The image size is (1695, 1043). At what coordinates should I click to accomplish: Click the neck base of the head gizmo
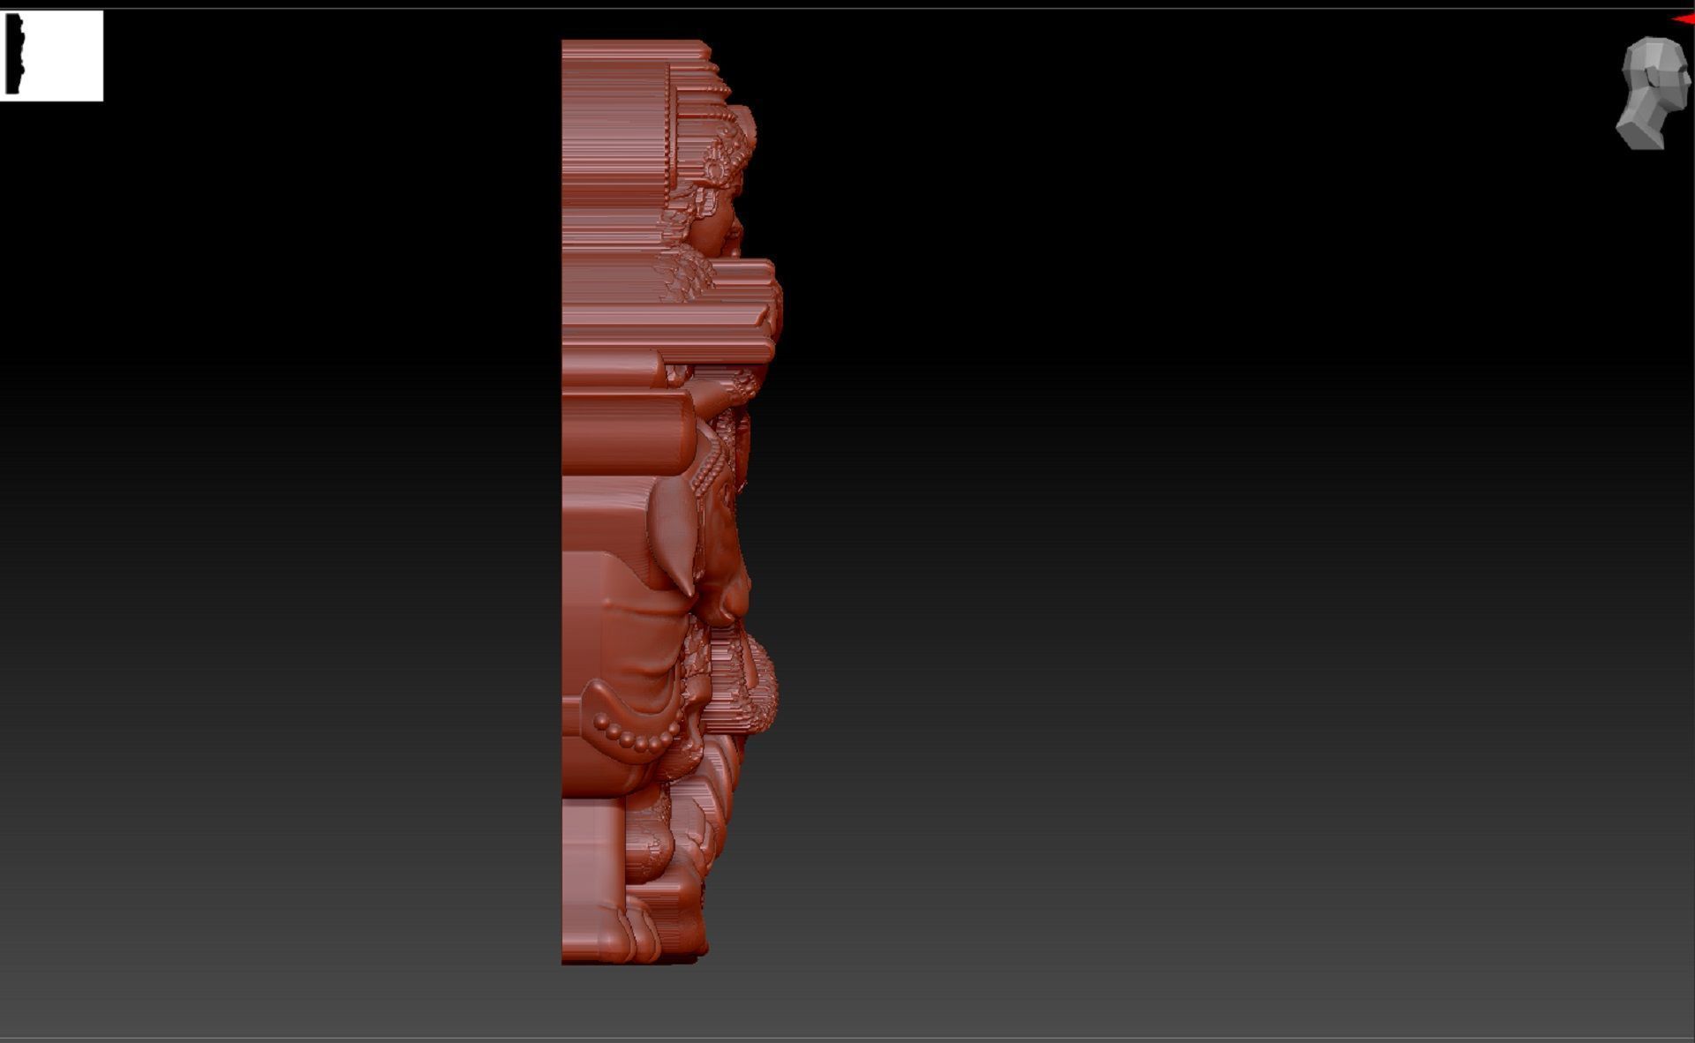[1640, 137]
